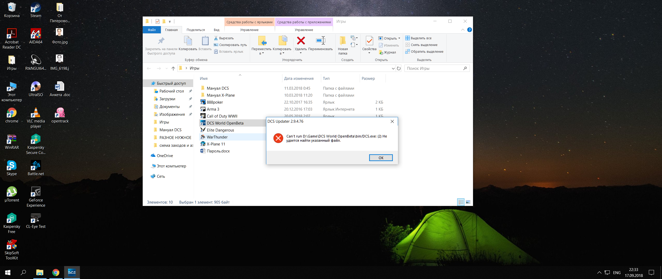The height and width of the screenshot is (279, 662).
Task: Select the WarThunder shortcut in file list
Action: click(x=217, y=137)
